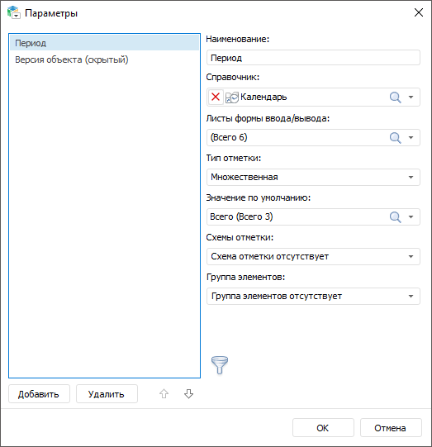The image size is (432, 447).
Task: Click into the Наименование text field
Action: click(313, 58)
